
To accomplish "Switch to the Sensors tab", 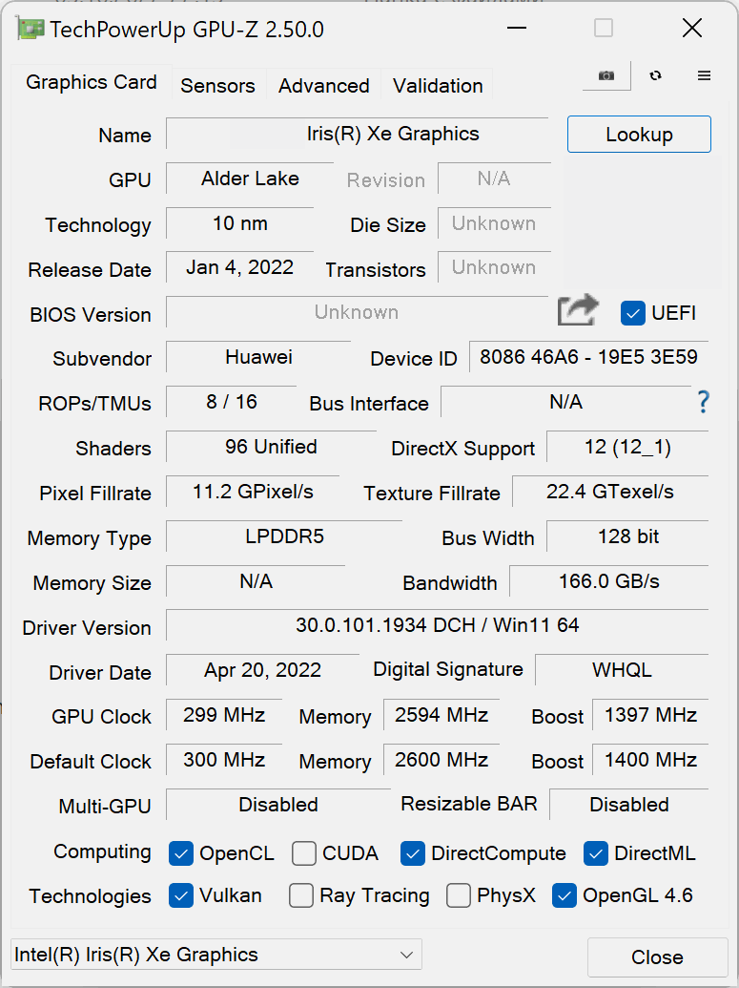I will (217, 86).
